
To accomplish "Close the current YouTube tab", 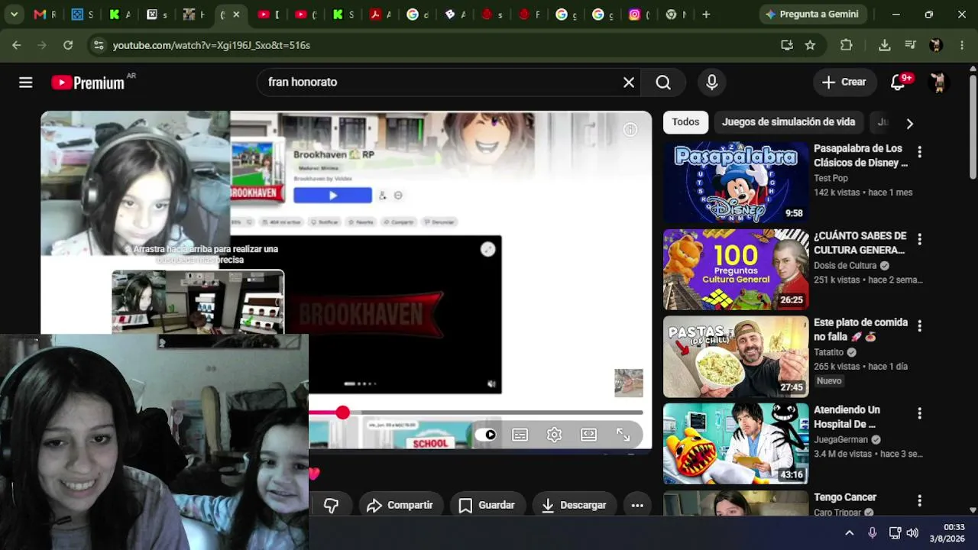I will (236, 15).
